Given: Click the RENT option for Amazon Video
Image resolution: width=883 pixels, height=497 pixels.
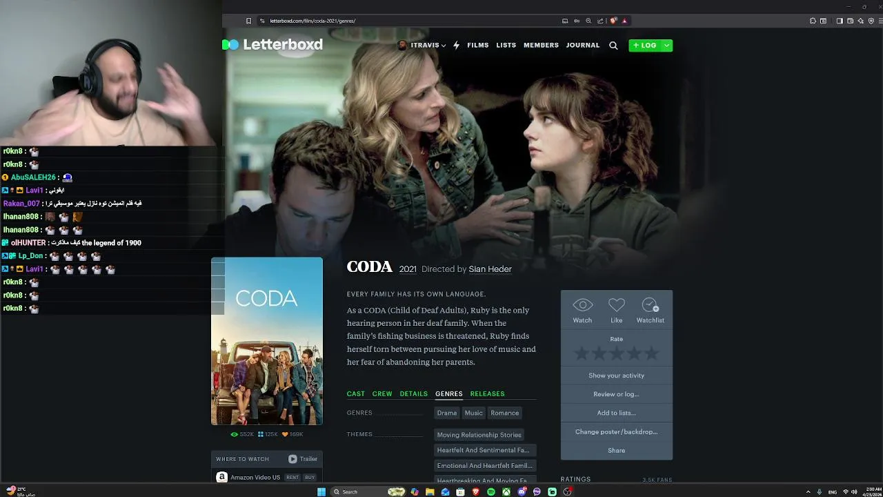Looking at the screenshot, I should tap(292, 477).
